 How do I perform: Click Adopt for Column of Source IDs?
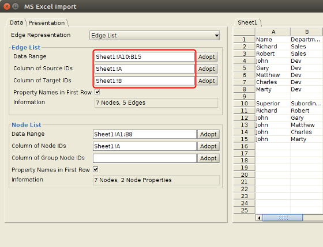(x=206, y=69)
